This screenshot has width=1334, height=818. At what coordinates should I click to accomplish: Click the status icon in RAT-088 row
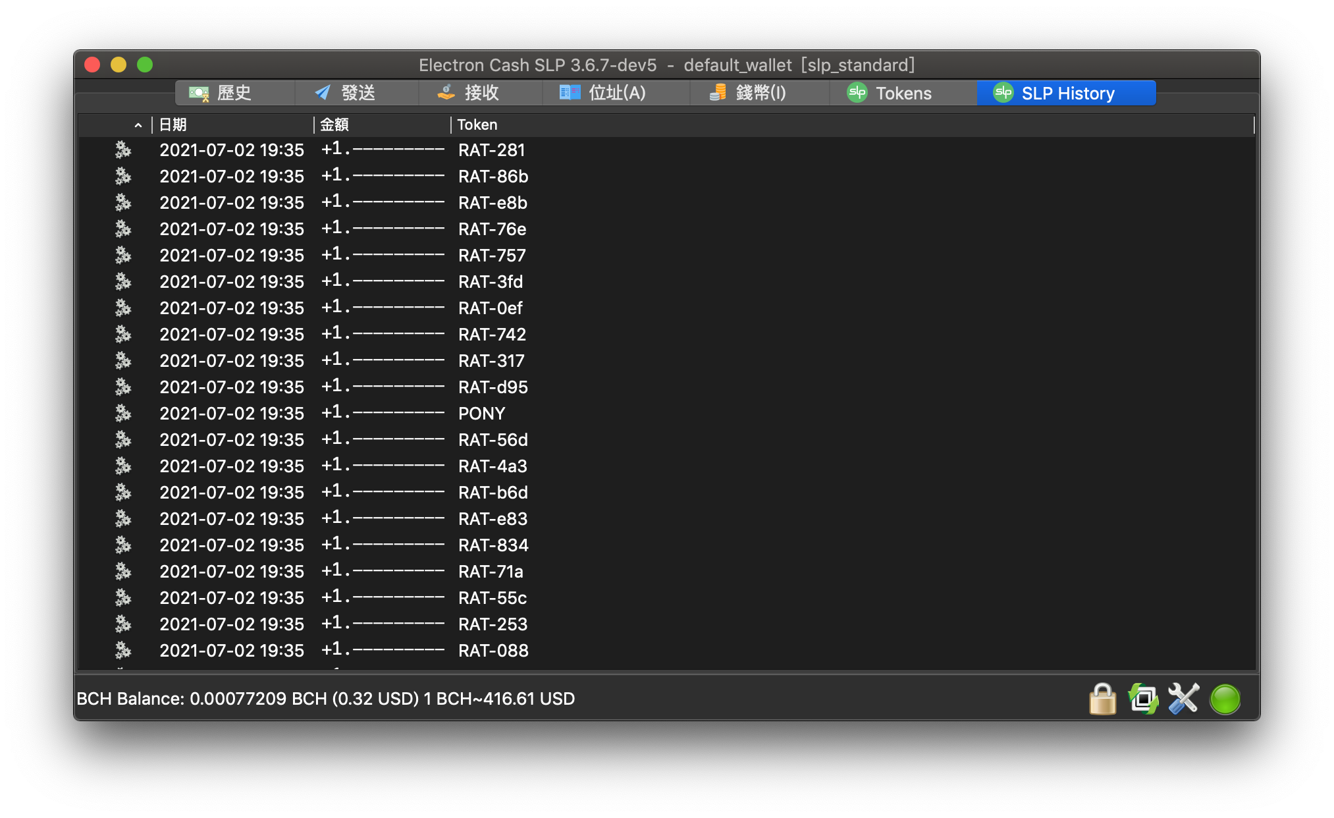123,651
